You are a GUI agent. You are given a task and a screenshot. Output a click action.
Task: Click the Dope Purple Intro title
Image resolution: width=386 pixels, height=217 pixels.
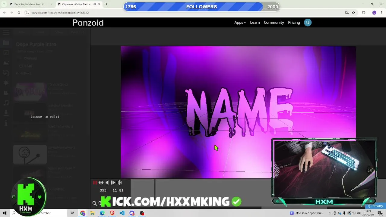(36, 44)
